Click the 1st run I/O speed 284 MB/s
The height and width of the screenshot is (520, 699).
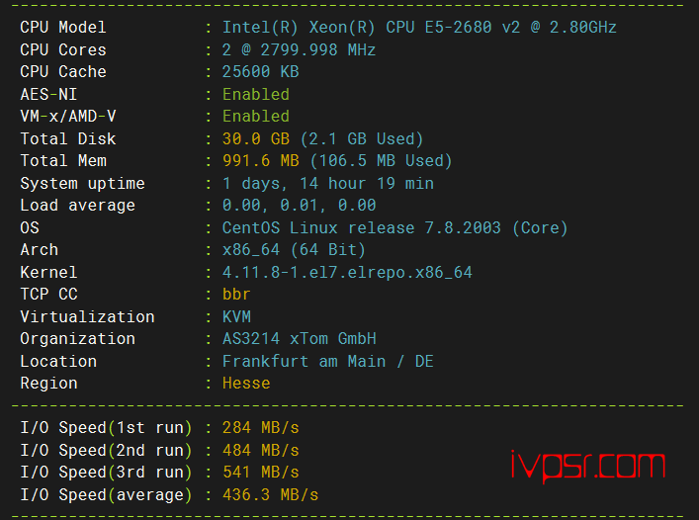[260, 428]
